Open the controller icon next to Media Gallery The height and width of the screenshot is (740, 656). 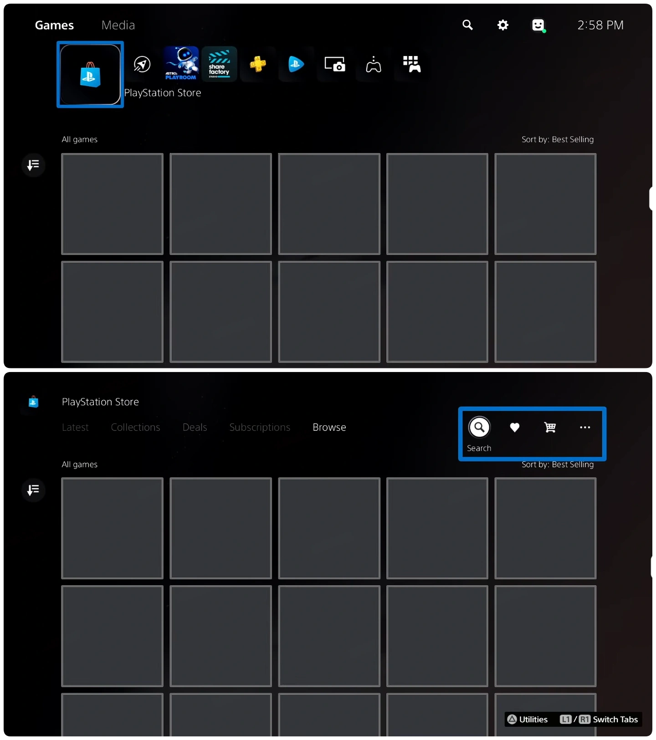click(374, 64)
